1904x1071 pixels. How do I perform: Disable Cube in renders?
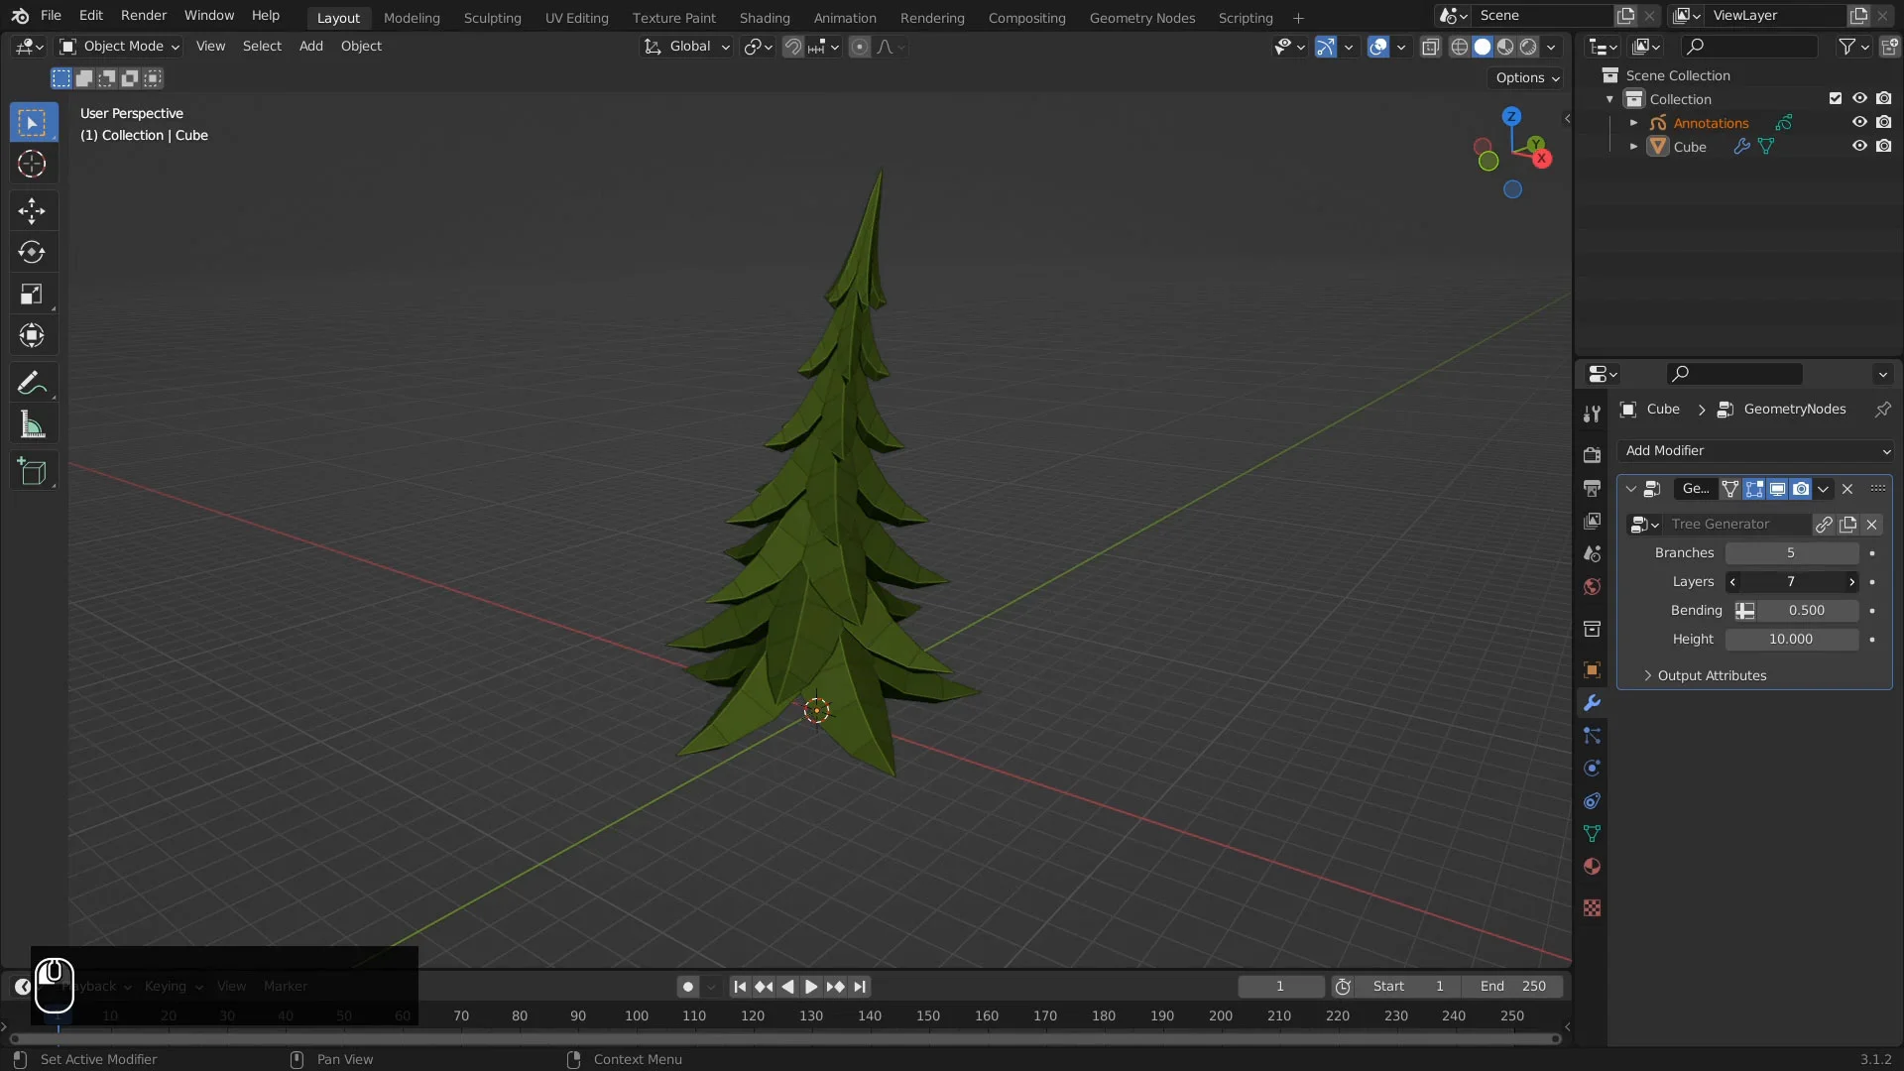(1883, 146)
